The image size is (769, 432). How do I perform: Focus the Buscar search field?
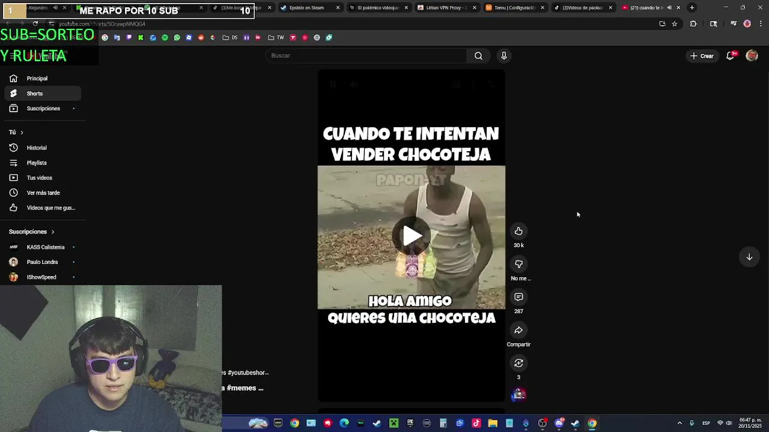click(x=366, y=56)
